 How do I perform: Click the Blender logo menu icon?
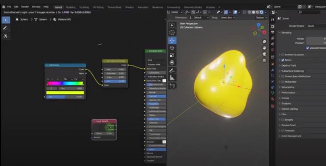point(4,7)
